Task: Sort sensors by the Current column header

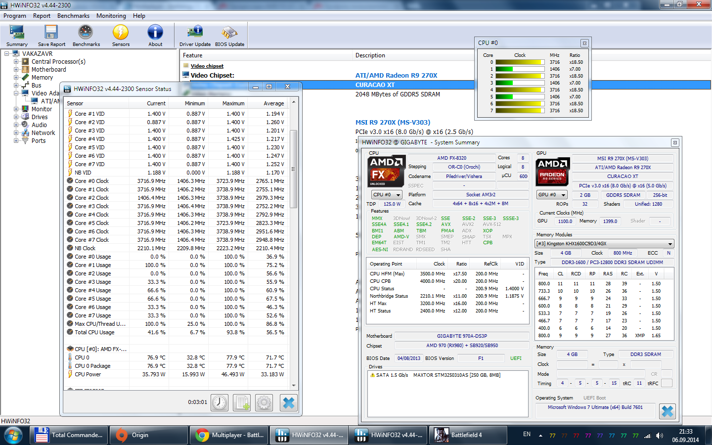Action: point(148,103)
